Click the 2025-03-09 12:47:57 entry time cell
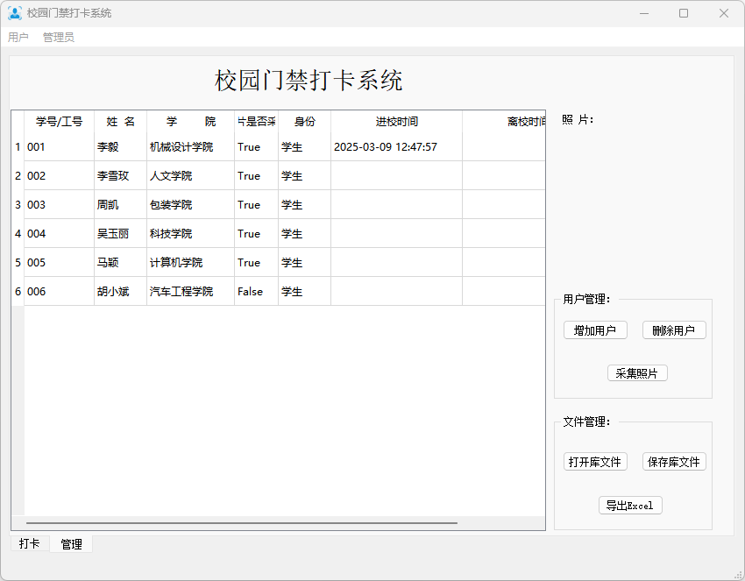745x581 pixels. click(395, 147)
